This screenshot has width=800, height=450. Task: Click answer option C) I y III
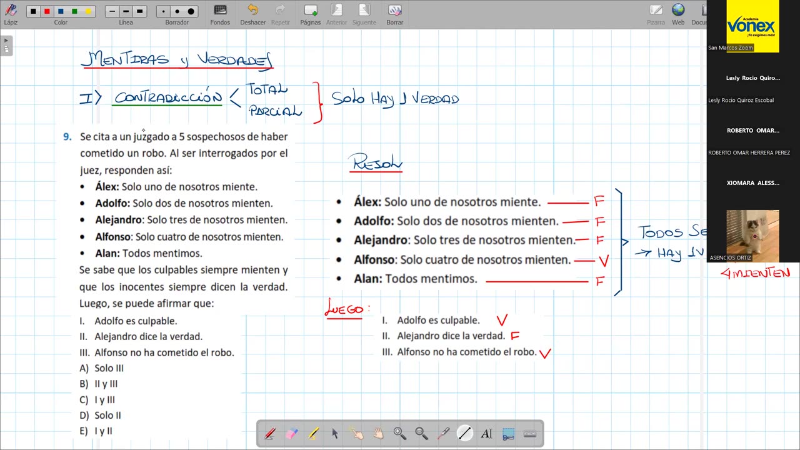pos(97,400)
